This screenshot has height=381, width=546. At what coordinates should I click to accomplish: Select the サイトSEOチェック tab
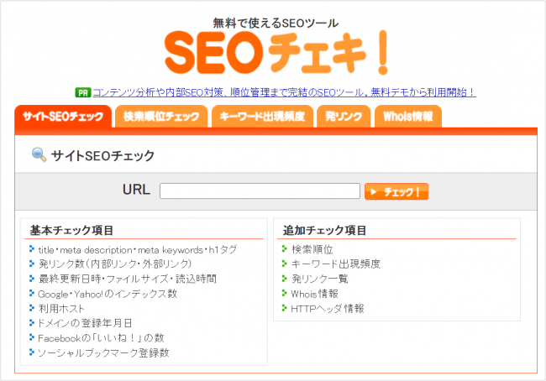pyautogui.click(x=63, y=117)
